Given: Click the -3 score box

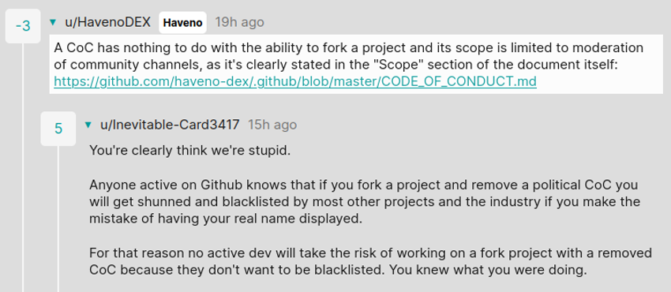Looking at the screenshot, I should pos(23,26).
